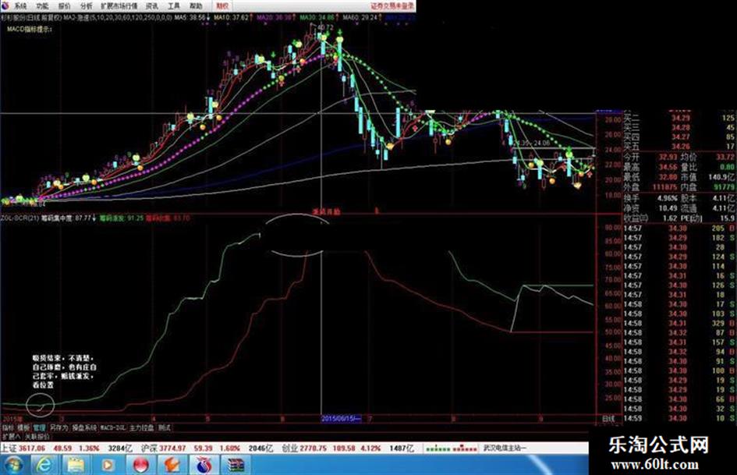Open the 帮助 menu
Screen dimensions: 737x475
point(196,6)
